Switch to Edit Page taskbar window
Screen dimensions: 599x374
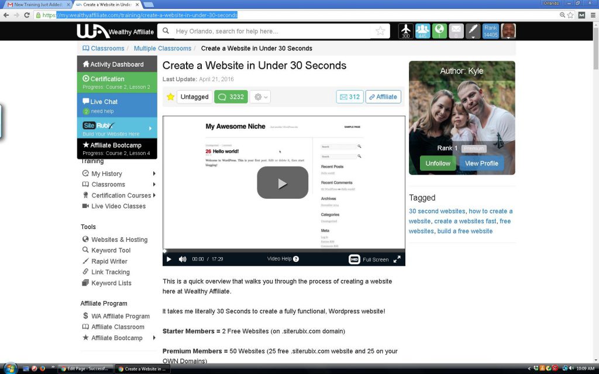[86, 369]
